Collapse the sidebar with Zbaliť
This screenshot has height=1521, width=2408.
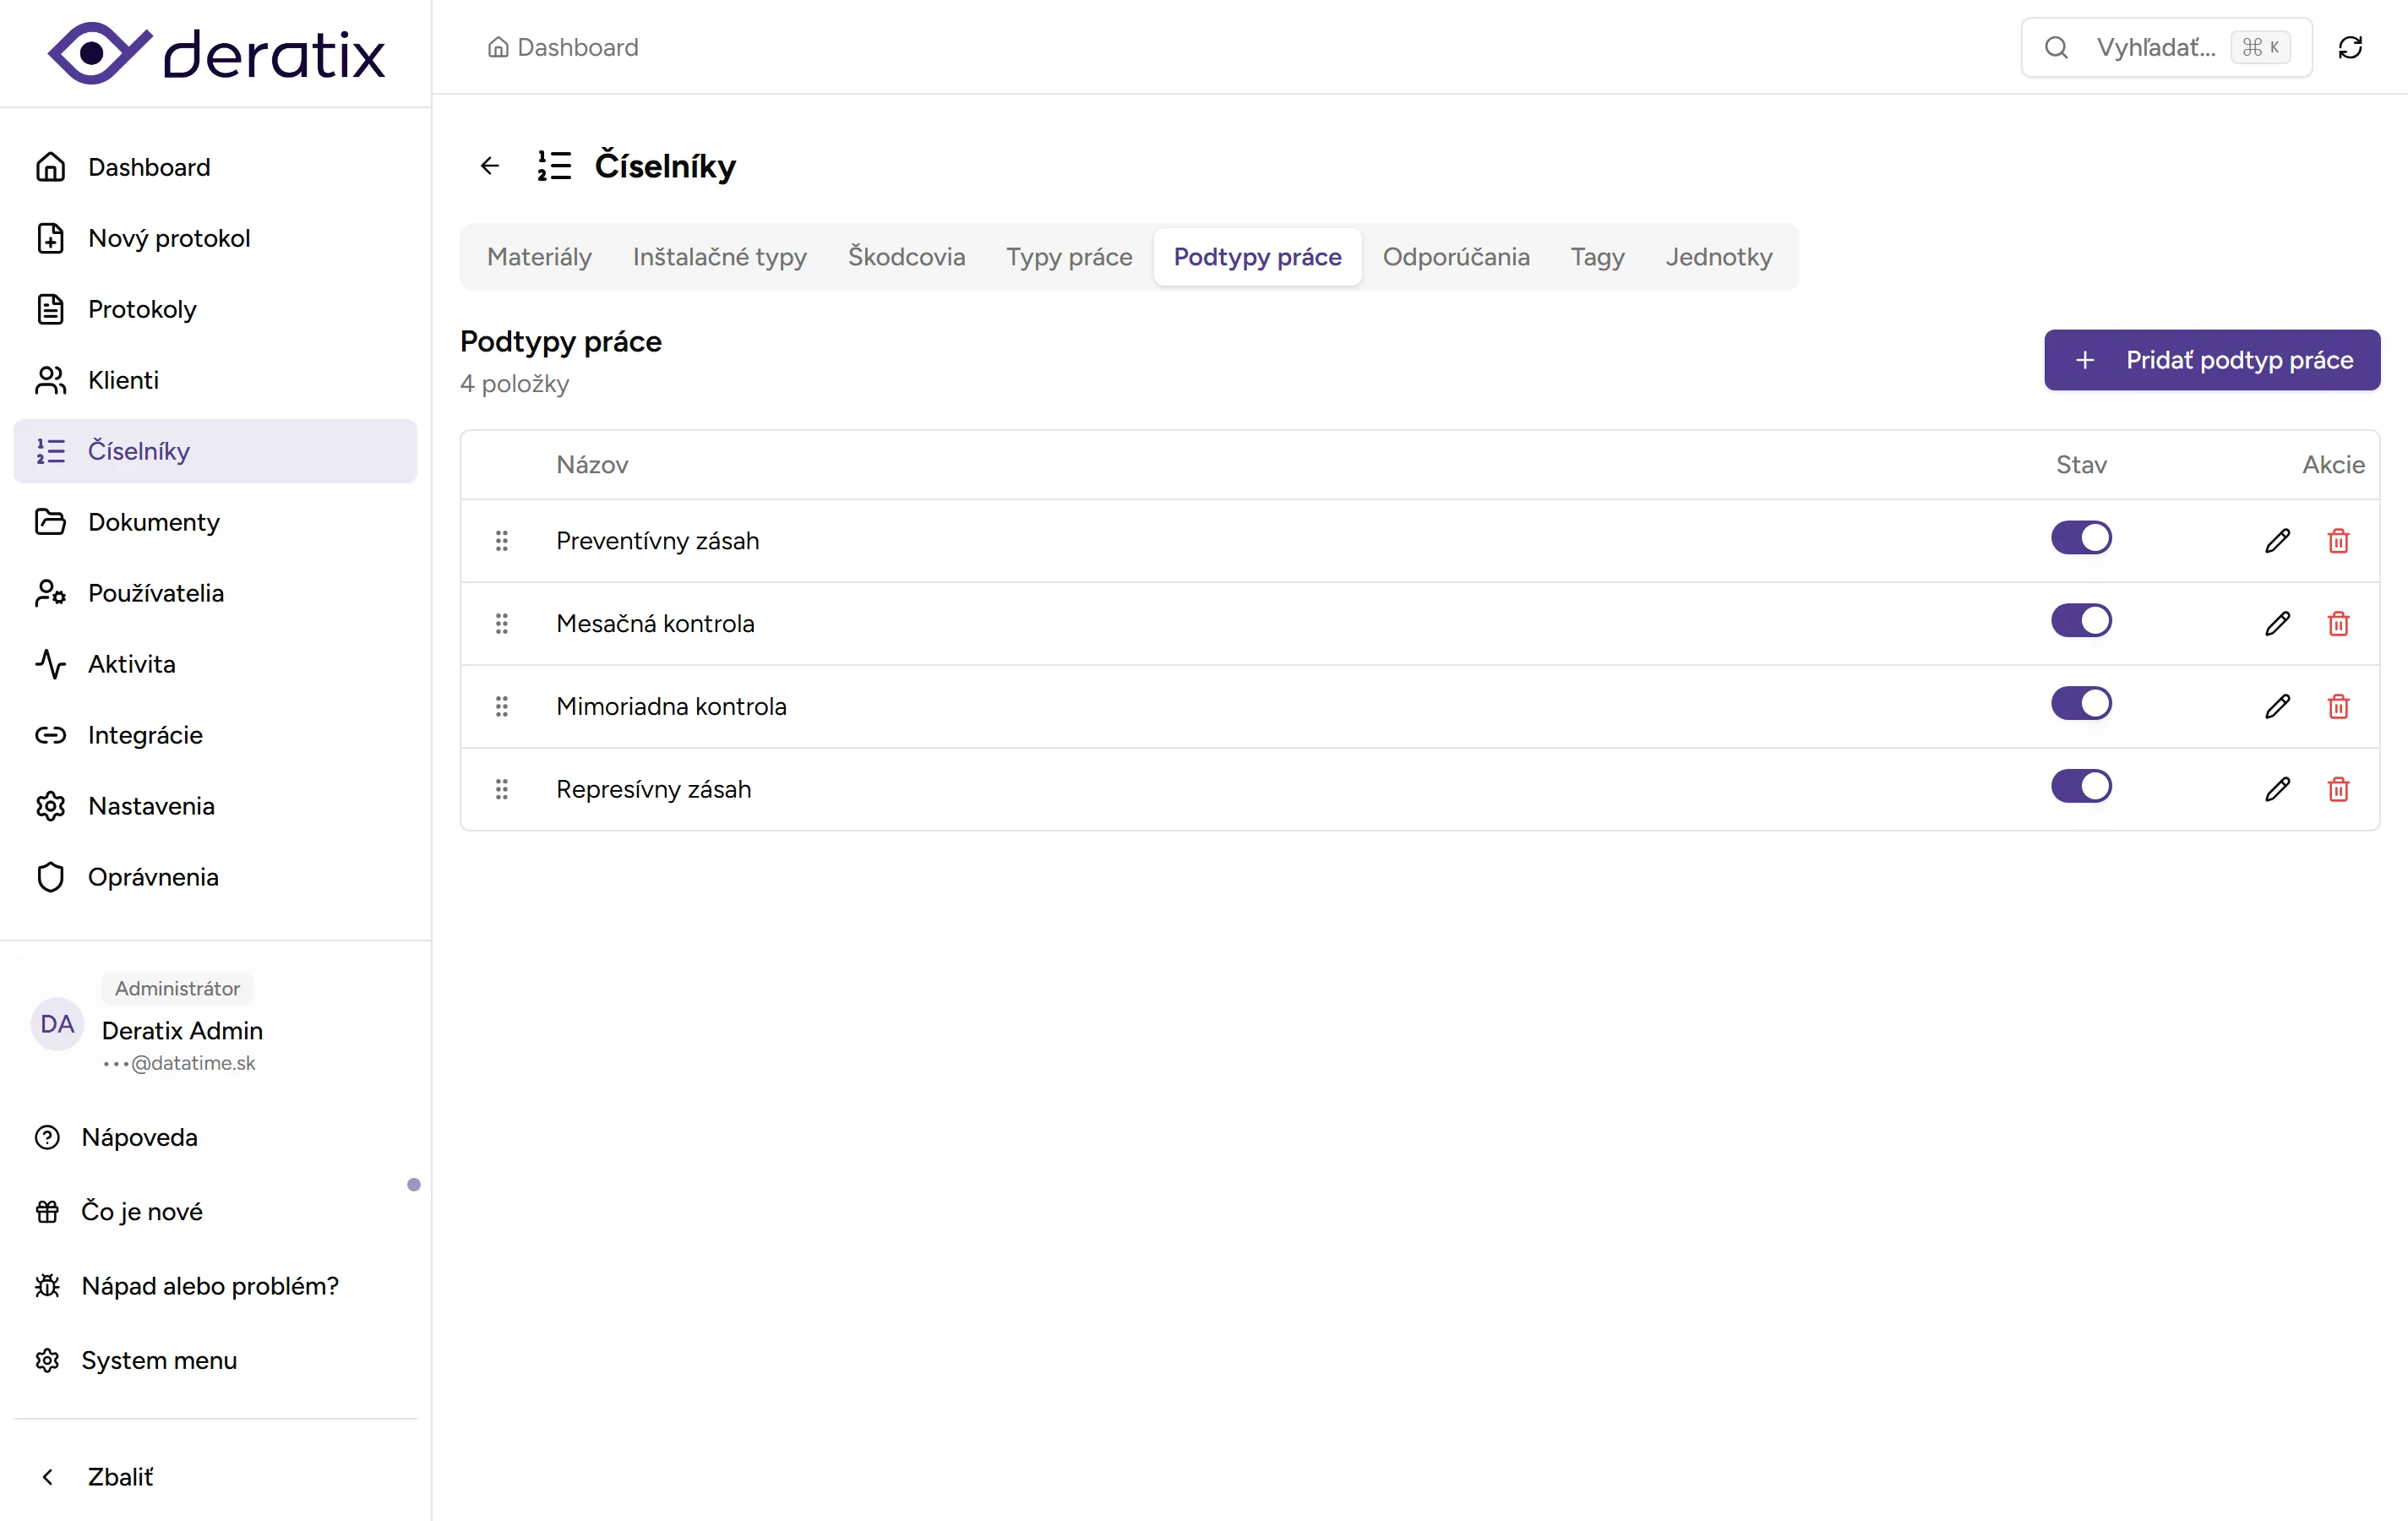click(x=119, y=1476)
